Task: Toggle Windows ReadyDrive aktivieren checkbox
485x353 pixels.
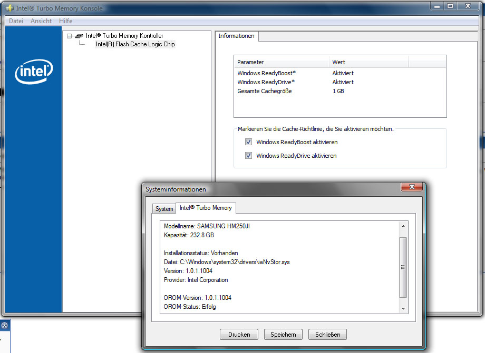Action: tap(248, 155)
